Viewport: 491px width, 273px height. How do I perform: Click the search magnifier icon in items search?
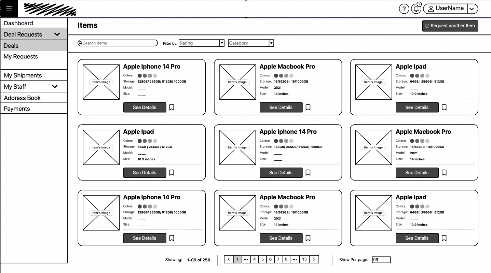coord(81,43)
